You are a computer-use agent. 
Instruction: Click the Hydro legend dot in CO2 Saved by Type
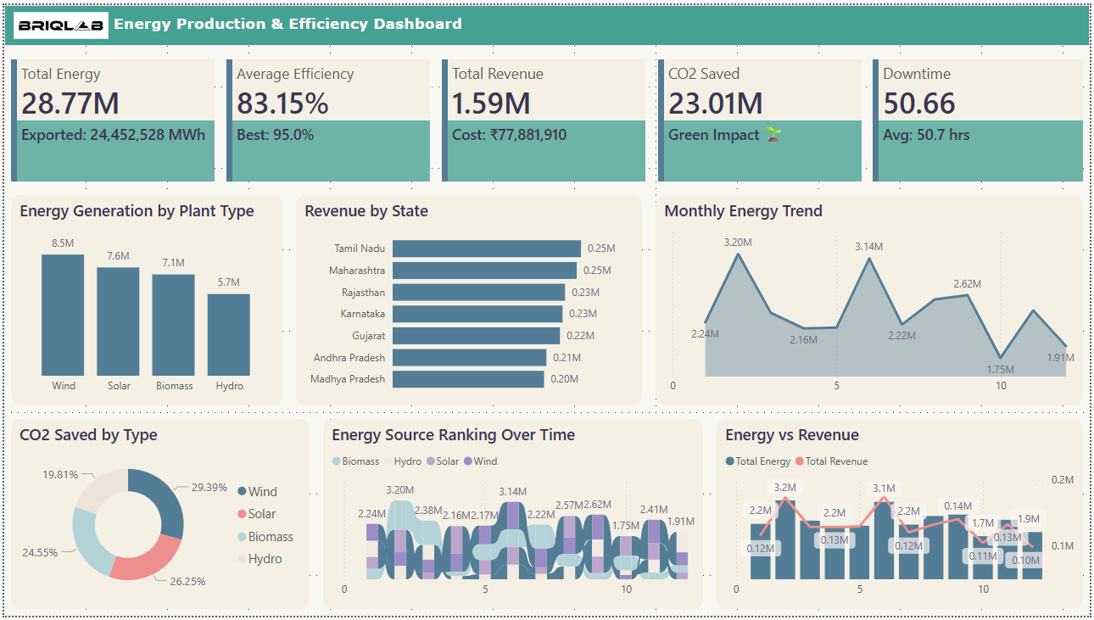[x=243, y=559]
